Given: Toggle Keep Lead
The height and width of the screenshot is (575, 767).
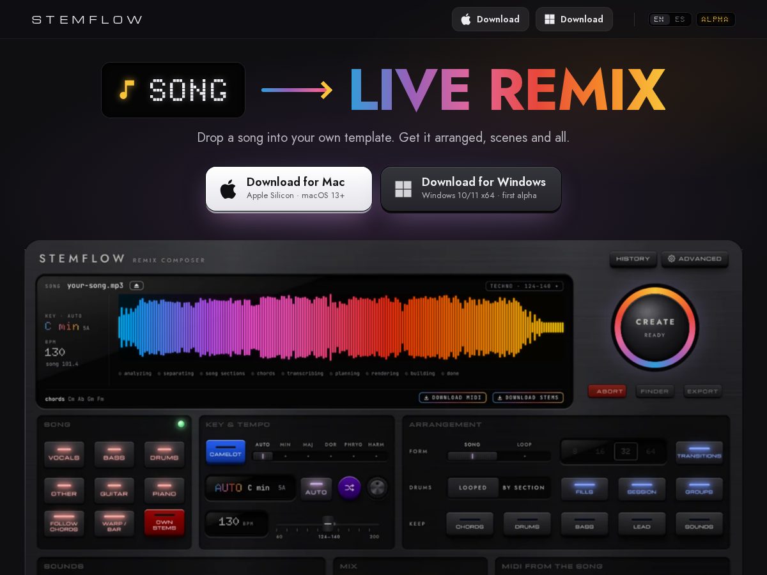Looking at the screenshot, I should (x=642, y=524).
